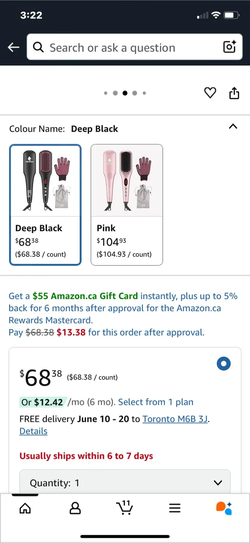Select the $68.38 purchase option radio
The height and width of the screenshot is (543, 250).
point(224,364)
